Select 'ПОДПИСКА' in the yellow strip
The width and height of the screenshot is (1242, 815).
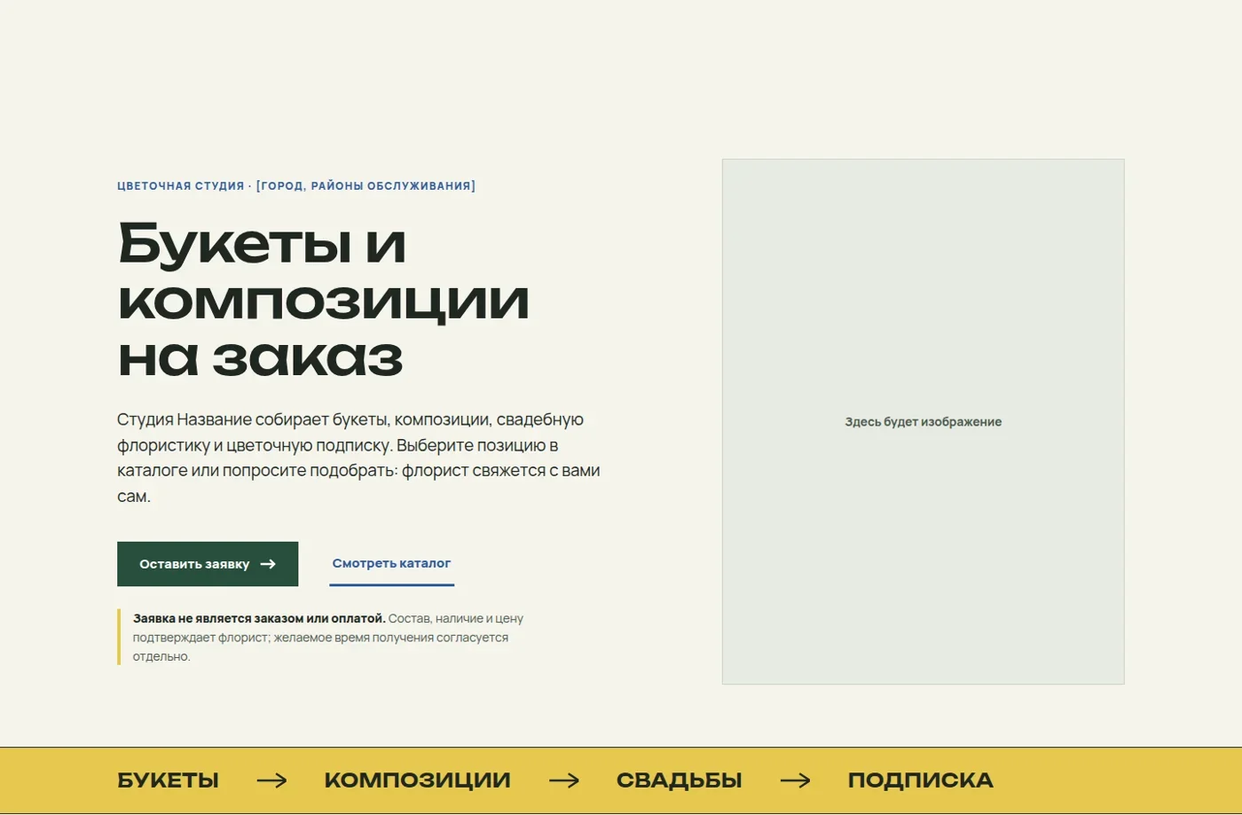[920, 780]
